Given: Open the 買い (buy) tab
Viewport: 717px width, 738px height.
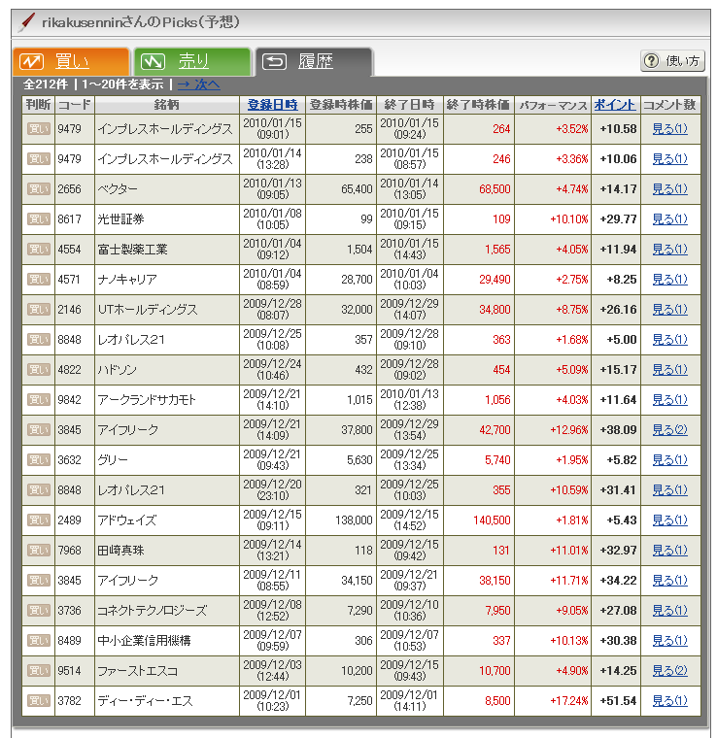Looking at the screenshot, I should pos(71,61).
